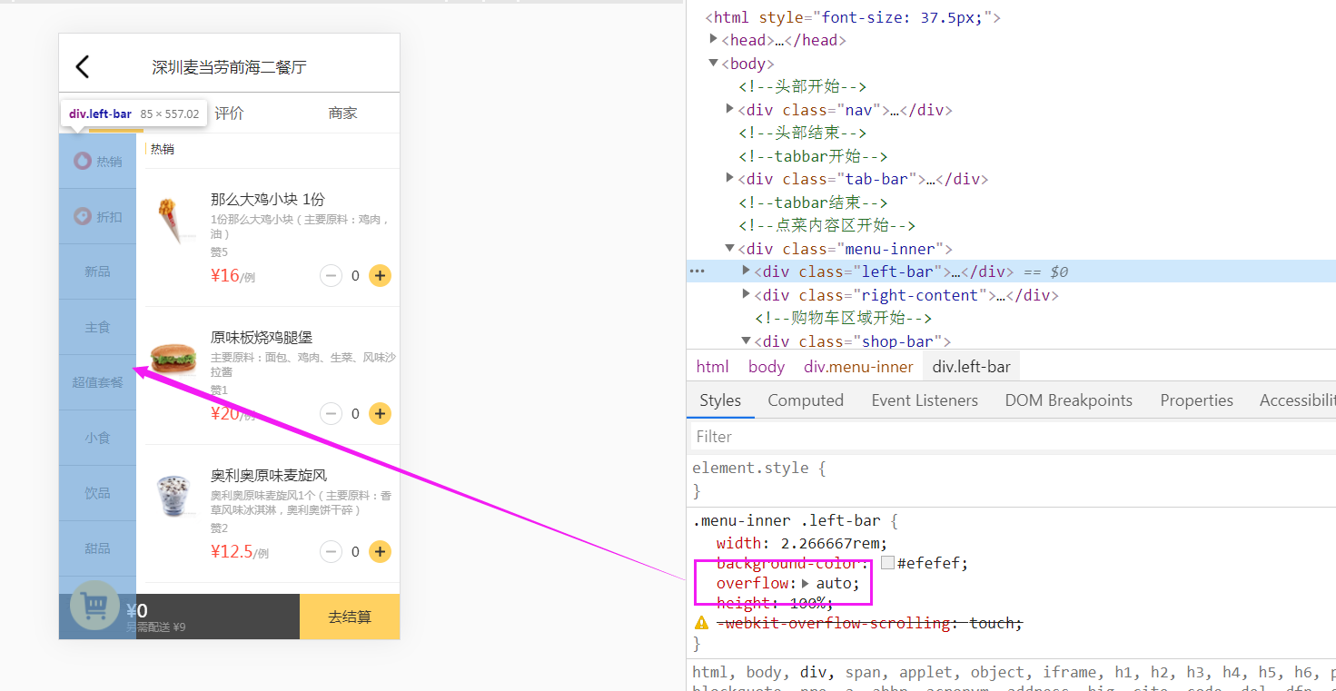Select the 商家 tab in the app

(x=343, y=114)
